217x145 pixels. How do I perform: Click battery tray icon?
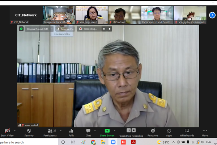tap(183, 142)
